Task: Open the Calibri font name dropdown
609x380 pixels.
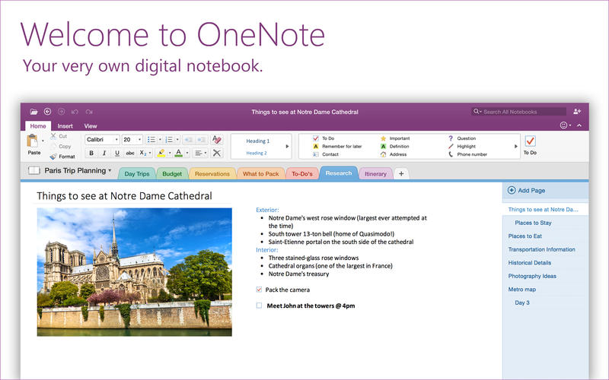Action: tap(116, 140)
